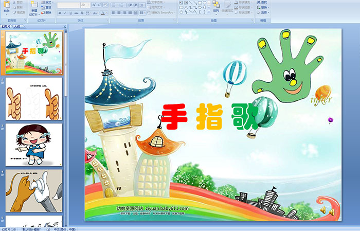Change text case with the Aa button
Screen dimensions: 360x231
[x=95, y=13]
